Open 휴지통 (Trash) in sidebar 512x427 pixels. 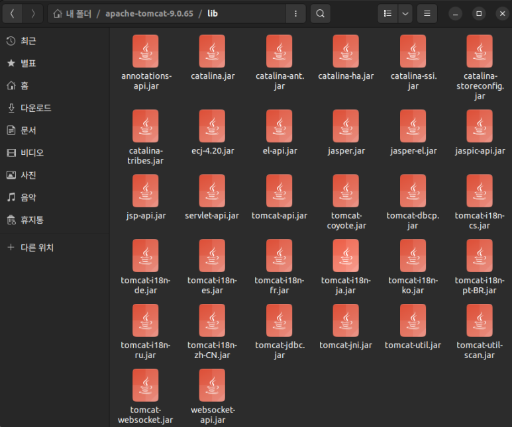pos(54,220)
